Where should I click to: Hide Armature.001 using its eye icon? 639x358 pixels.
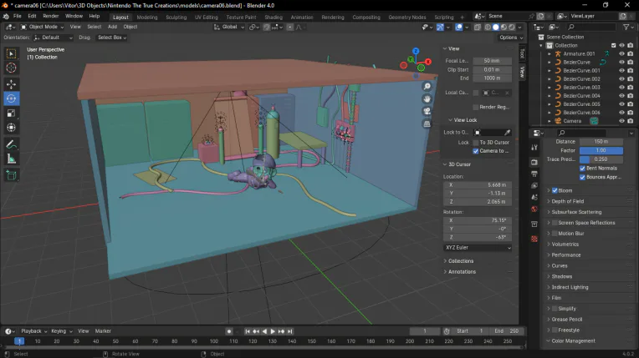coord(621,53)
